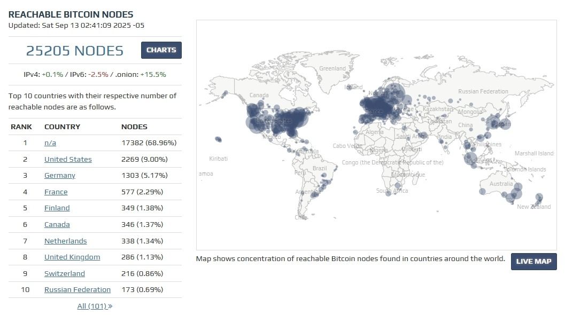The image size is (565, 315).
Task: Open the Finland country link
Action: click(x=57, y=208)
